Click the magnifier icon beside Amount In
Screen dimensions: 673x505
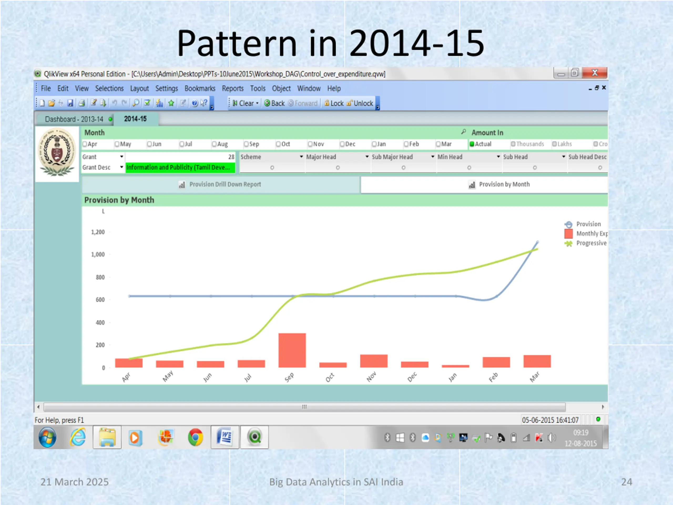[463, 132]
